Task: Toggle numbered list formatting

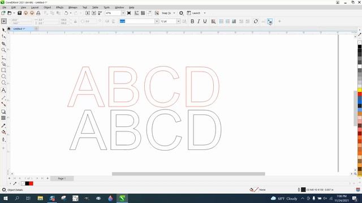Action: coord(227,21)
